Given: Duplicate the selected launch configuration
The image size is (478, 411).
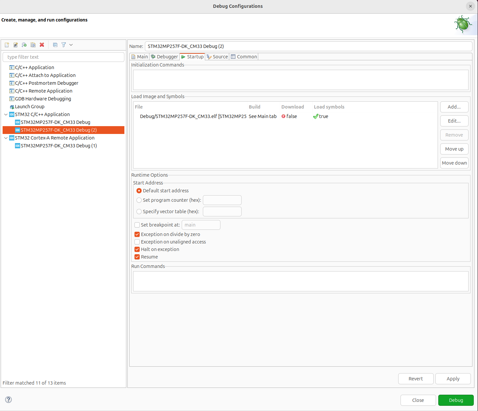Looking at the screenshot, I should tap(33, 45).
